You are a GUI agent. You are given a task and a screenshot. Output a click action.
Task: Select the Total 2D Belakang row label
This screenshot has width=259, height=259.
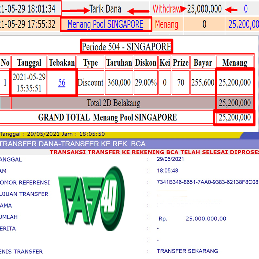[x=113, y=103]
